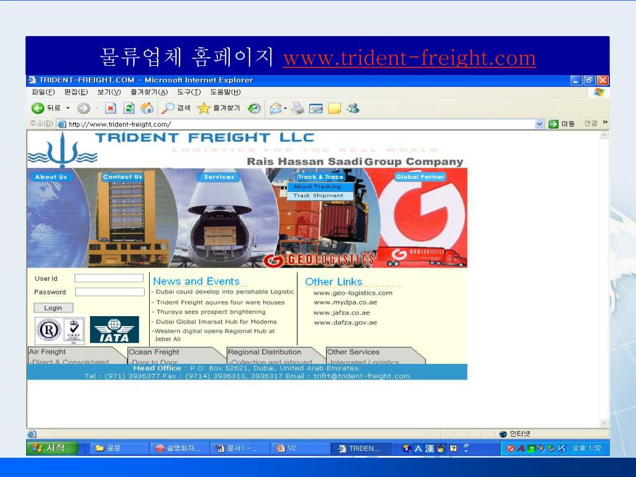The width and height of the screenshot is (636, 477).
Task: Click the Trident logo emblem
Action: pos(63,150)
